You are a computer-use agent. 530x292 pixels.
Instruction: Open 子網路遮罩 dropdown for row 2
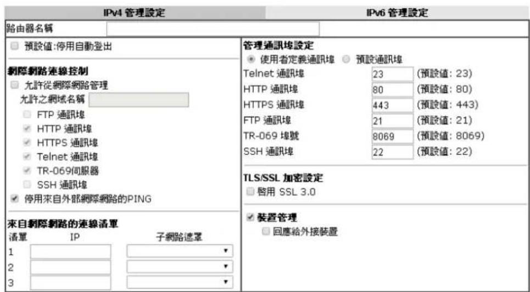click(x=180, y=267)
